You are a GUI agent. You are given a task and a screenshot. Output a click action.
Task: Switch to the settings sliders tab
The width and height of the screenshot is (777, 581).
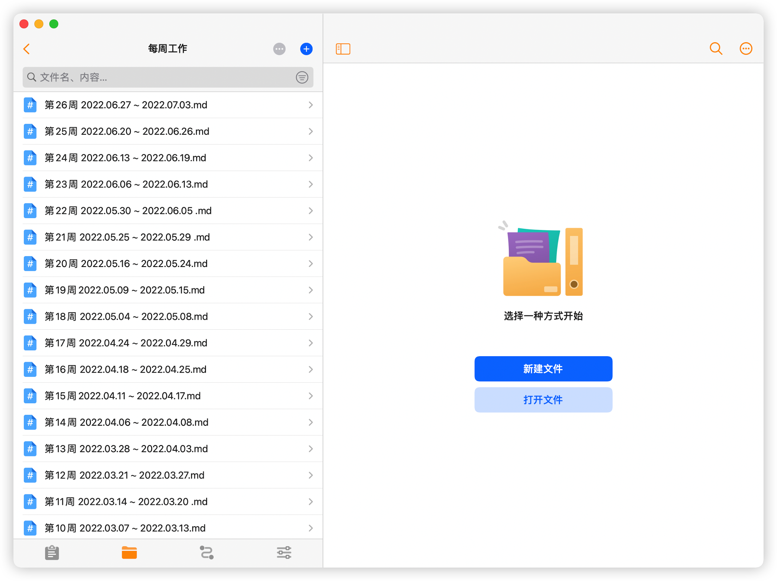284,553
